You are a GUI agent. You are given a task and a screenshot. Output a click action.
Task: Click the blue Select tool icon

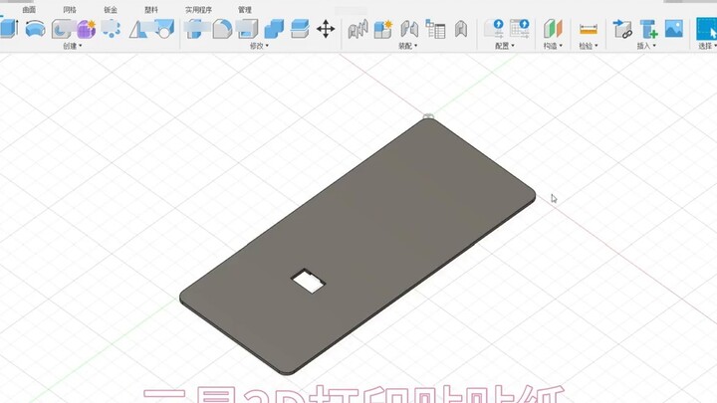[x=706, y=29]
